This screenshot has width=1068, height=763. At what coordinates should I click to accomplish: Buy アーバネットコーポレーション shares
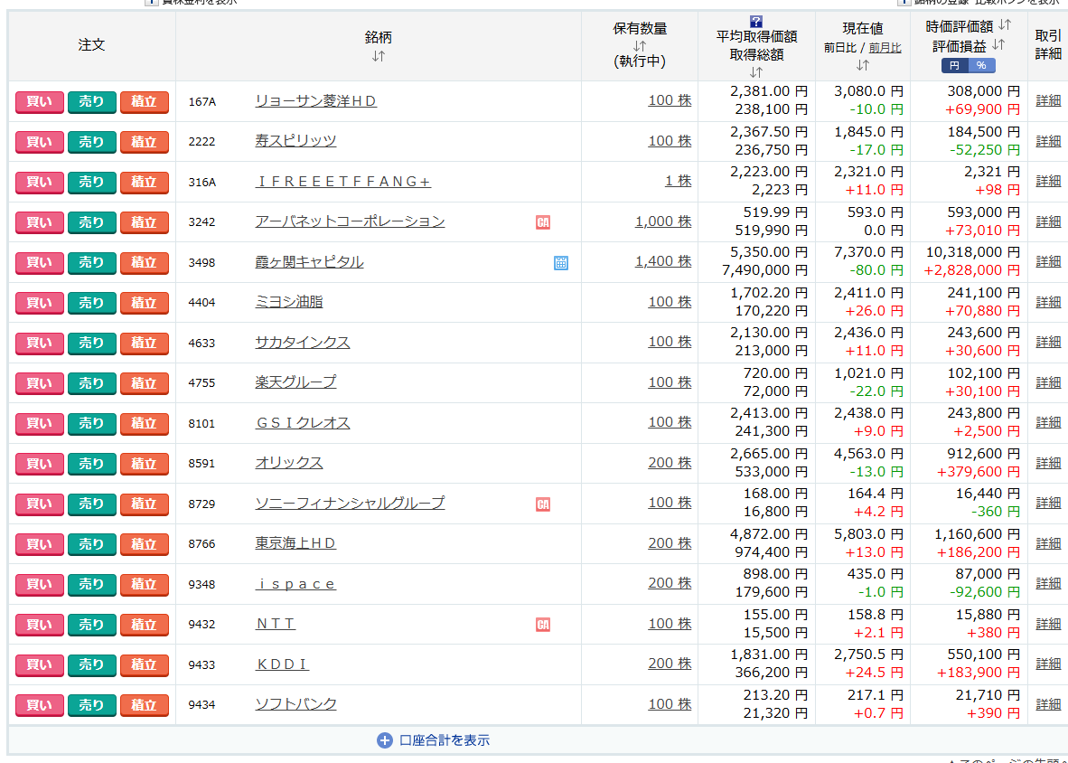pyautogui.click(x=40, y=222)
